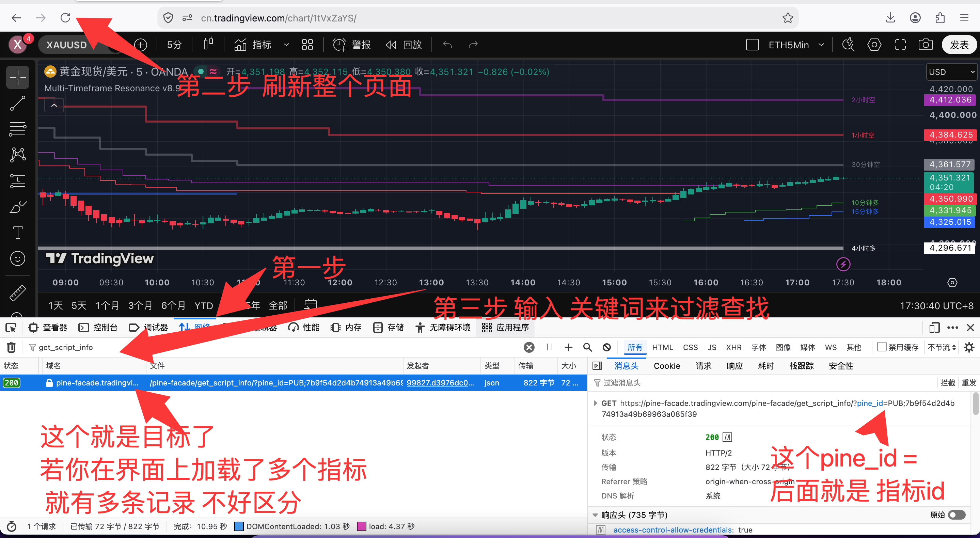Open devtools element picker
The width and height of the screenshot is (980, 538).
pos(11,327)
